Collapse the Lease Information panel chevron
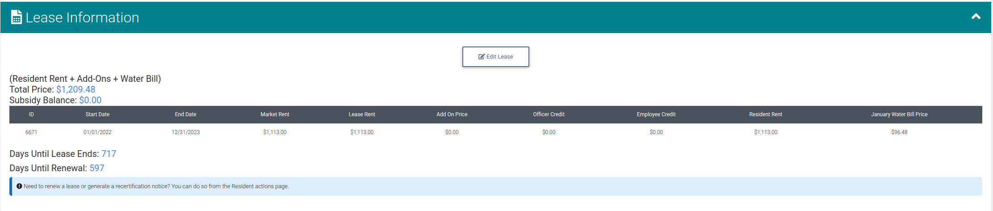The height and width of the screenshot is (211, 993). pos(976,17)
